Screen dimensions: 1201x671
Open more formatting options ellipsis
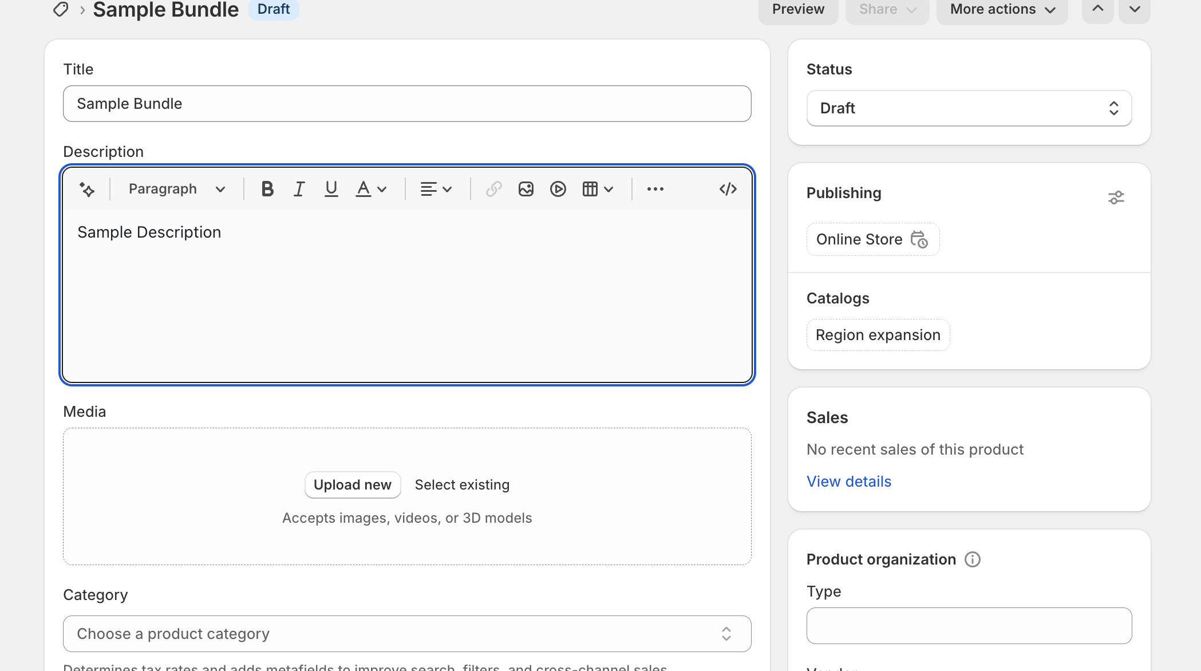point(655,189)
